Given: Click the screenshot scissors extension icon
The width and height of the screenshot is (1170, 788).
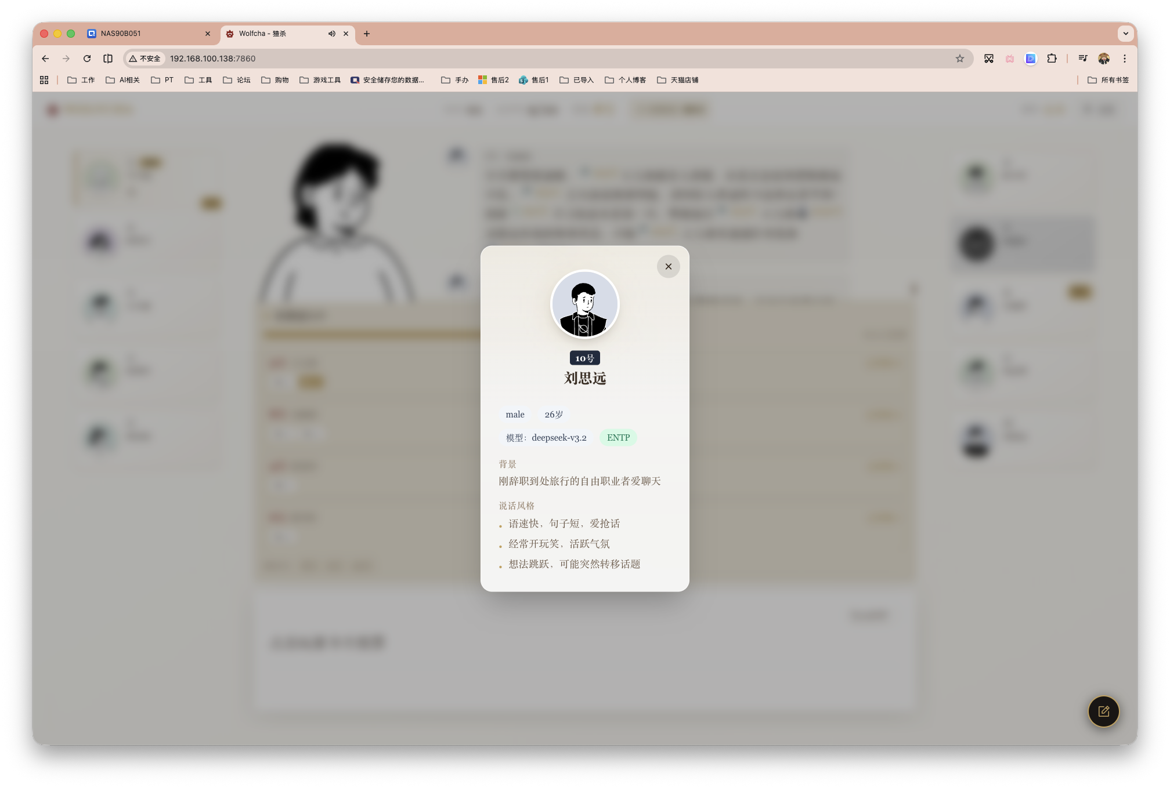Looking at the screenshot, I should [989, 59].
